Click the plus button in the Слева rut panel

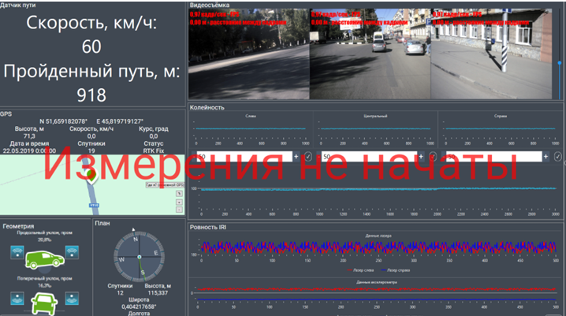(x=296, y=157)
